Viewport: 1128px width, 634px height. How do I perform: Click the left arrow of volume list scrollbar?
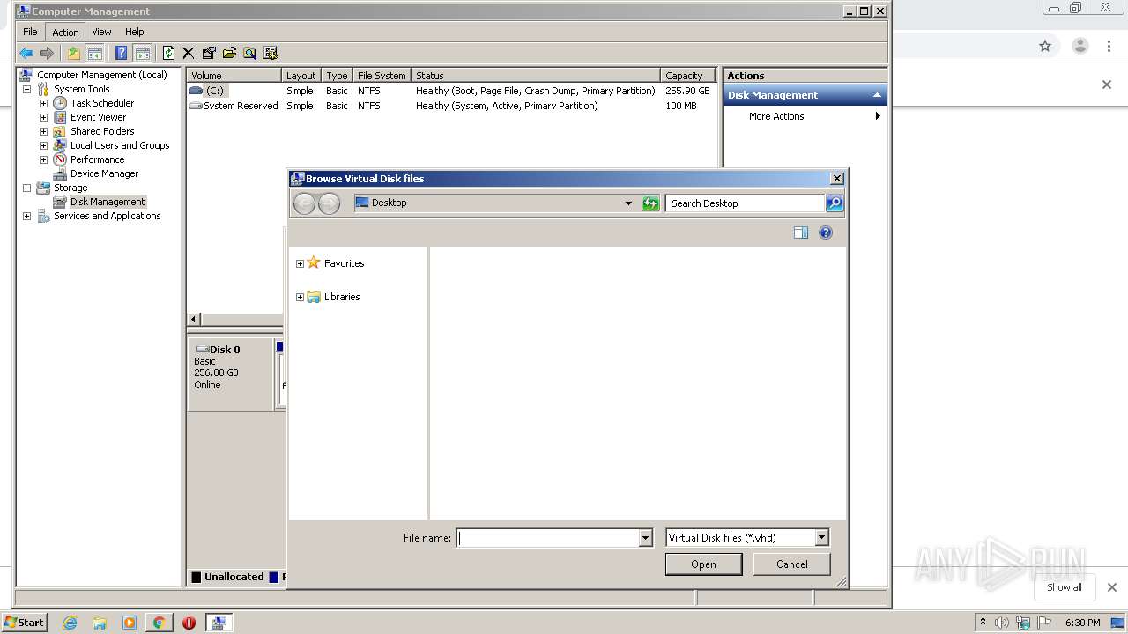coord(194,320)
